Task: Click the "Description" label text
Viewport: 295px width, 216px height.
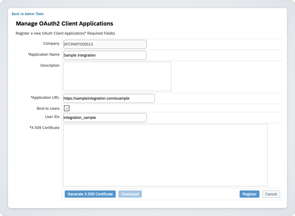Action: point(50,65)
